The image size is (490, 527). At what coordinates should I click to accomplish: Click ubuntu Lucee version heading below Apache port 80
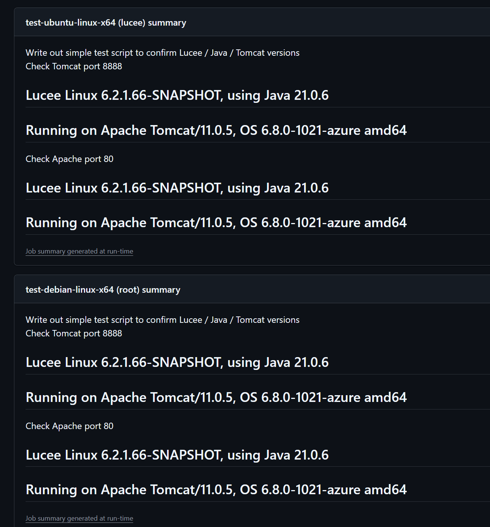177,188
